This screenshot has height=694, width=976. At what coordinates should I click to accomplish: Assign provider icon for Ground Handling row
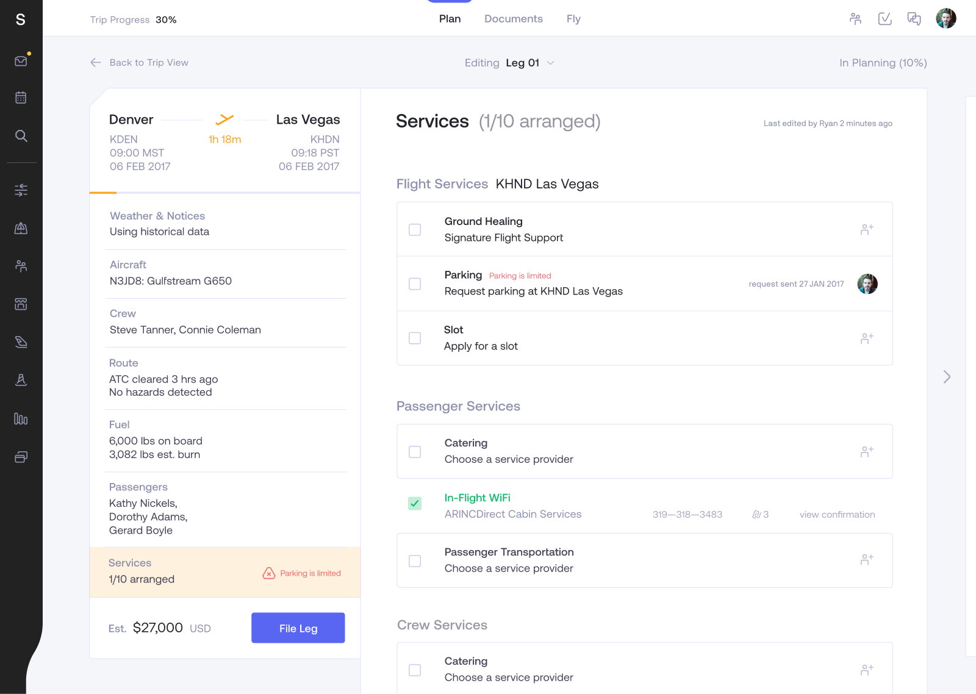click(x=867, y=229)
